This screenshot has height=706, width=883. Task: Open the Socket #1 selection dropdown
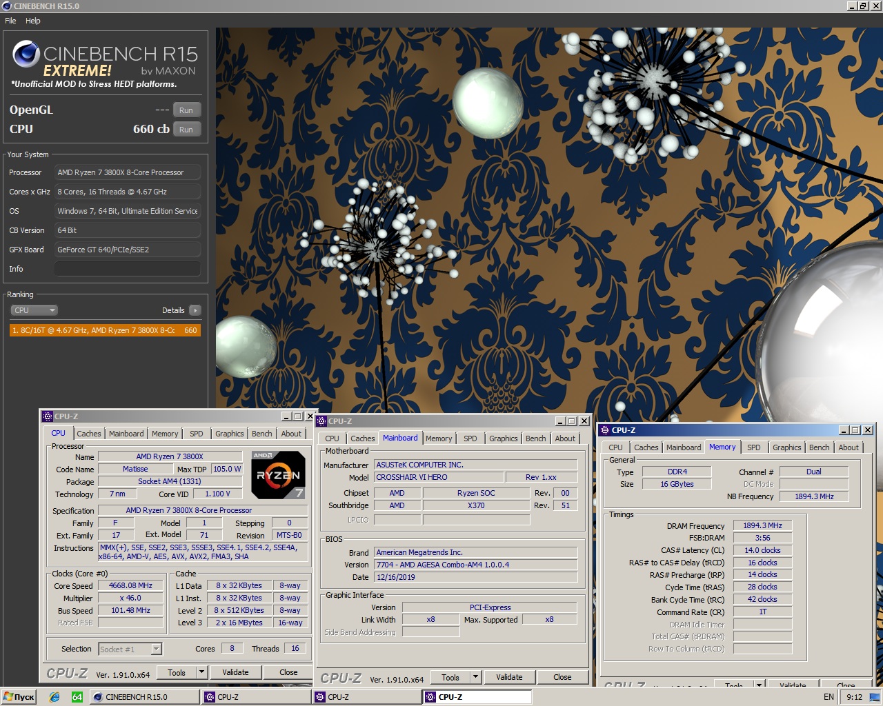coord(130,649)
